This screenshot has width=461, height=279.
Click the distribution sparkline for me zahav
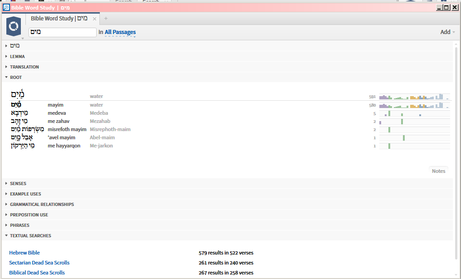415,122
